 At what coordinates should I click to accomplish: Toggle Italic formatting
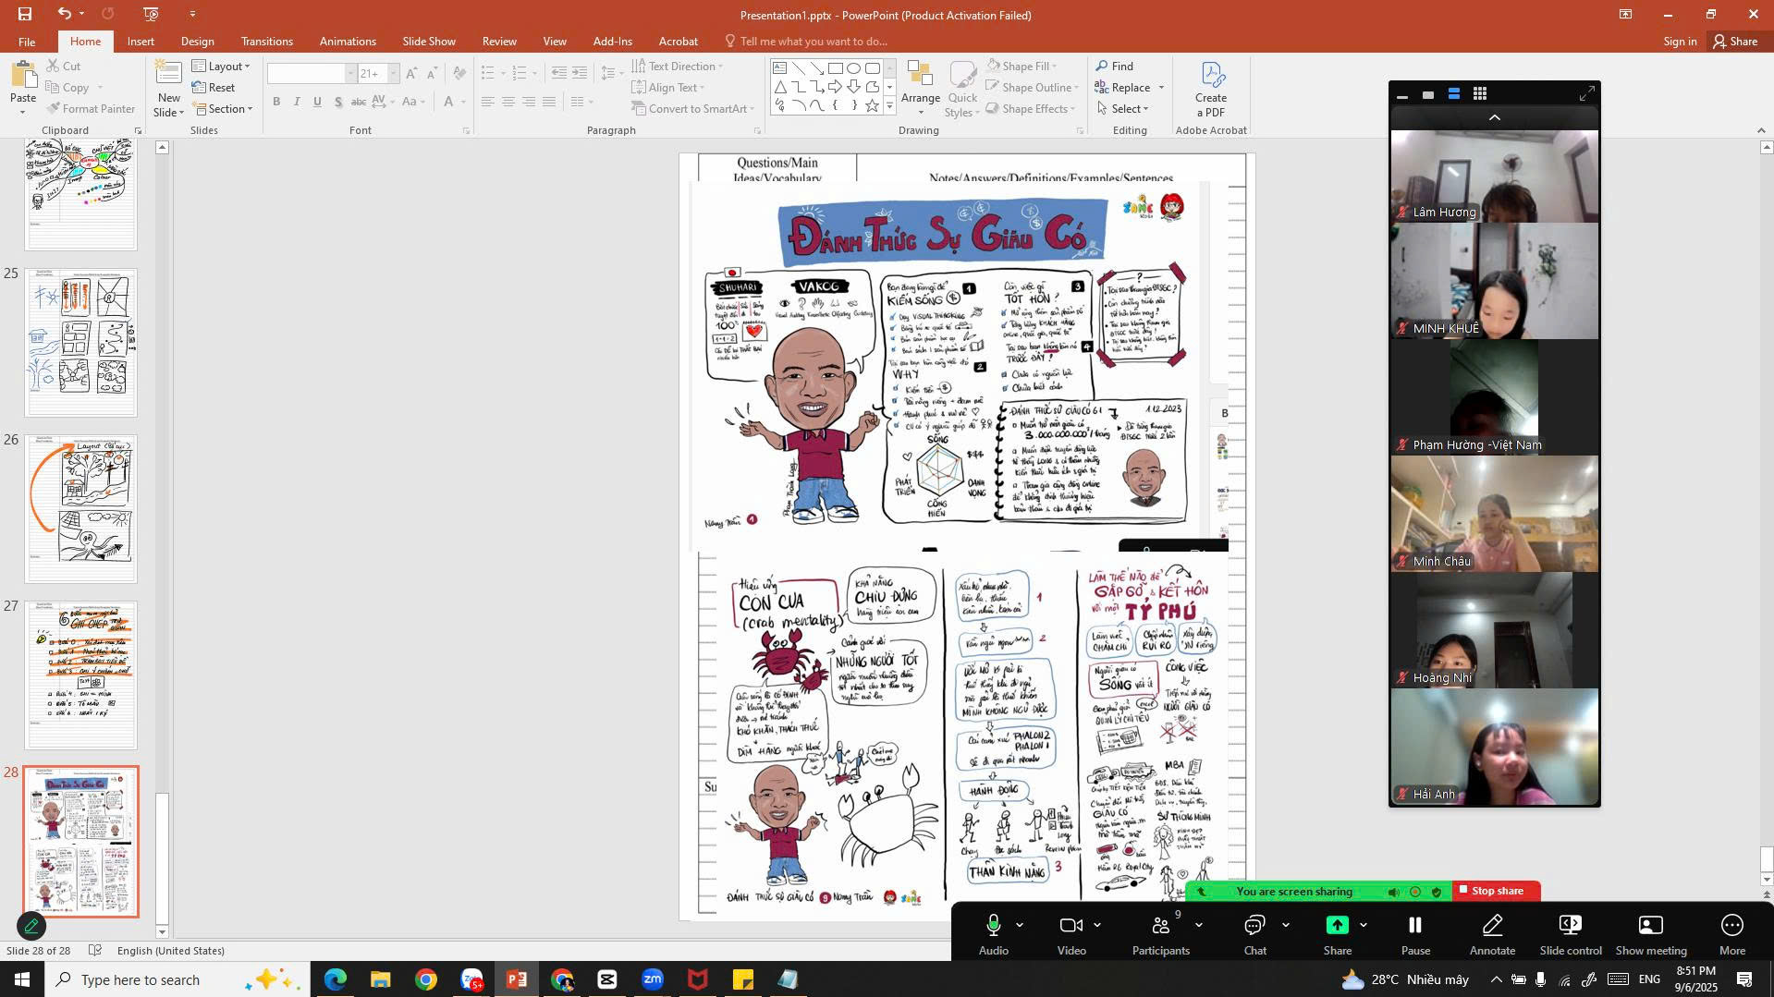(x=297, y=102)
